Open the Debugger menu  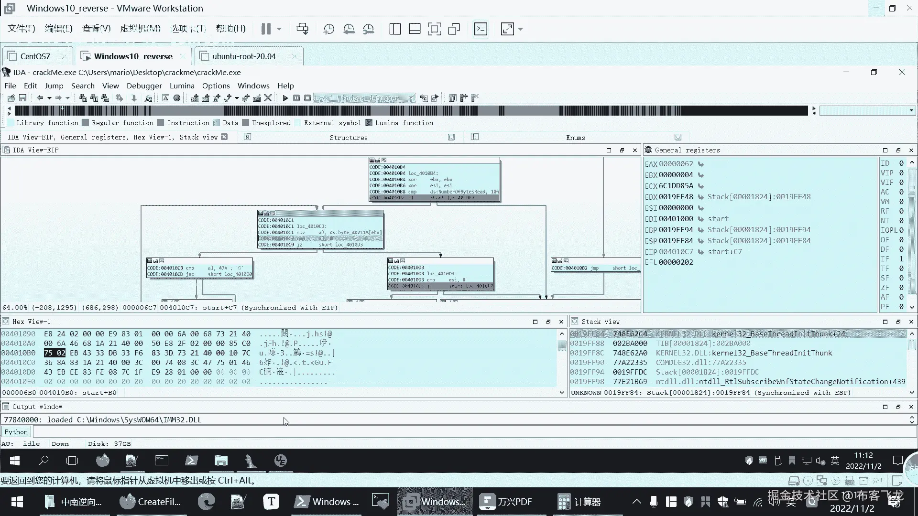click(144, 86)
